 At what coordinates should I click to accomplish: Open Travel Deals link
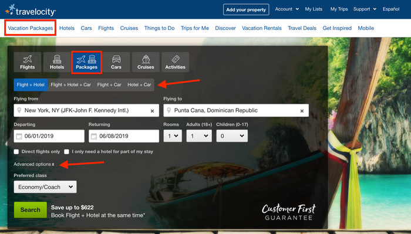click(x=302, y=28)
